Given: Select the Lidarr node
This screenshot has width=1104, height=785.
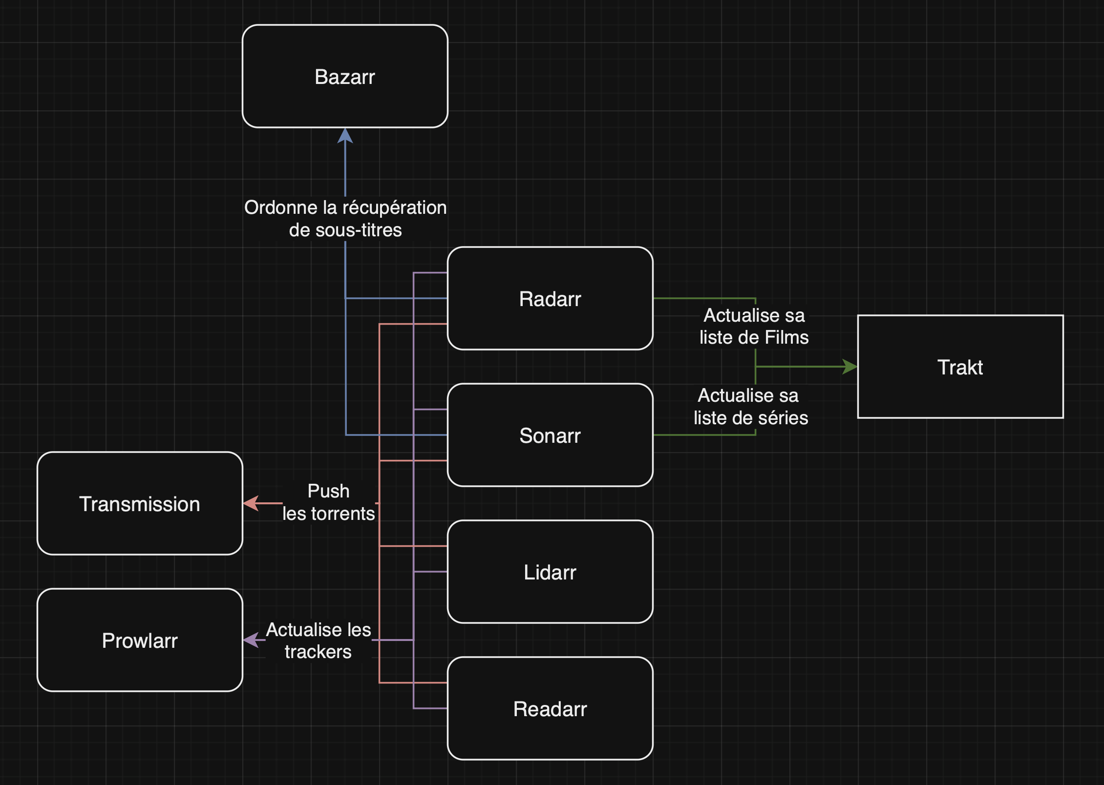Looking at the screenshot, I should click(x=550, y=572).
